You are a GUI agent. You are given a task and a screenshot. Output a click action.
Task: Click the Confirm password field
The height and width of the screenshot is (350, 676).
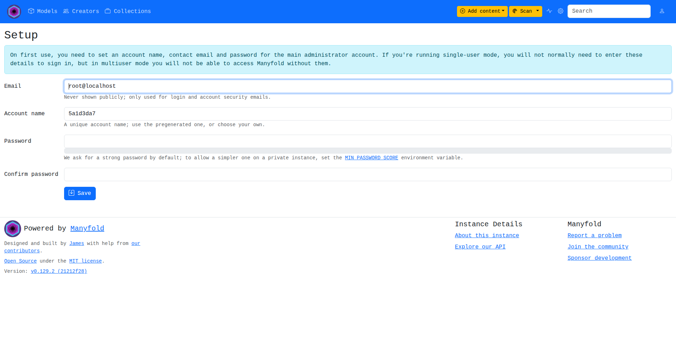click(x=368, y=174)
